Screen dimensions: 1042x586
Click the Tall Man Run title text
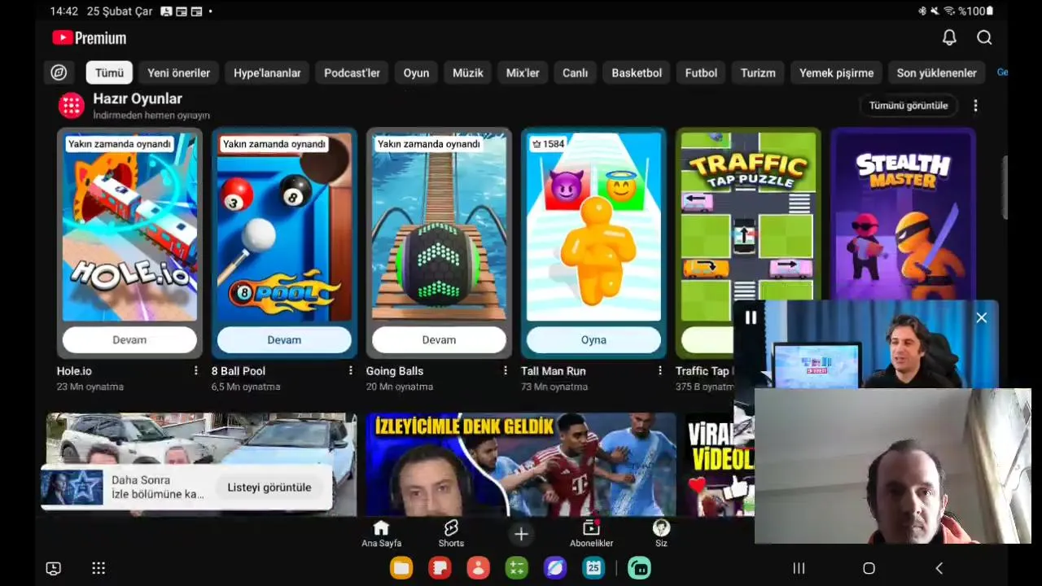(554, 371)
